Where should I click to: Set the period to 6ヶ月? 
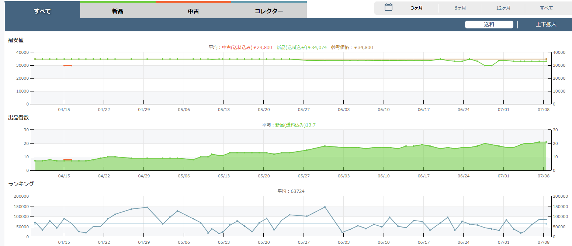[460, 8]
